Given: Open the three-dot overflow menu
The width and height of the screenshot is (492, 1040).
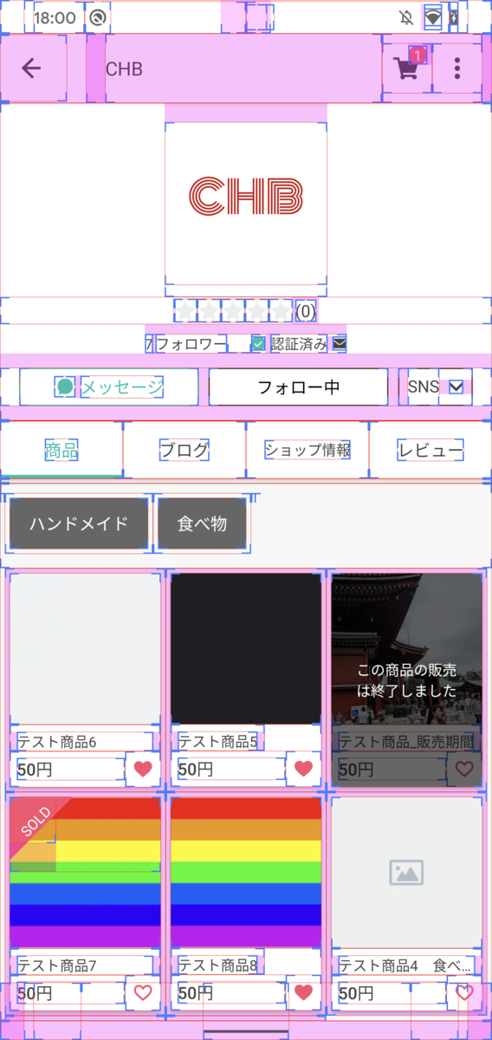Looking at the screenshot, I should pos(457,68).
